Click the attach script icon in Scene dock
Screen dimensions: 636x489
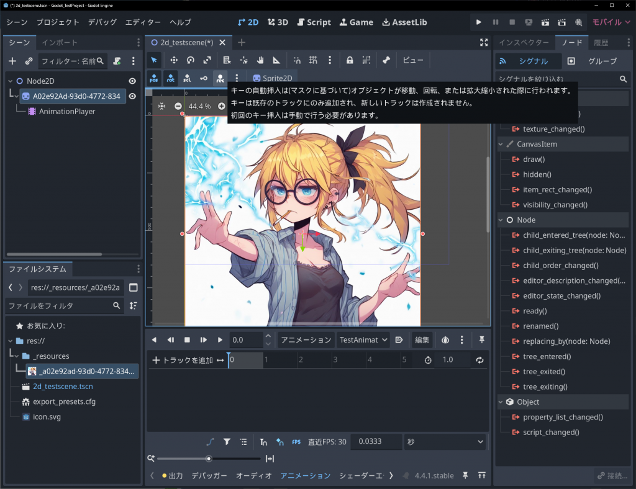click(x=117, y=61)
